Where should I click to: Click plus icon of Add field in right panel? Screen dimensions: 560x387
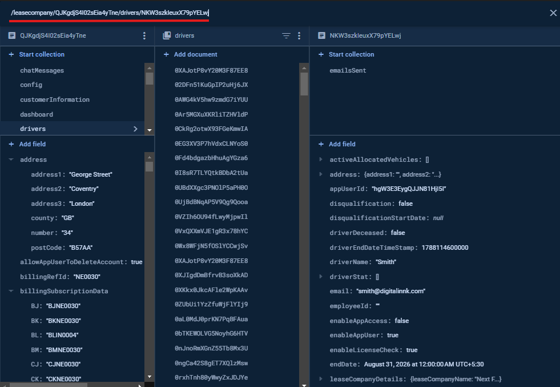[x=321, y=144]
